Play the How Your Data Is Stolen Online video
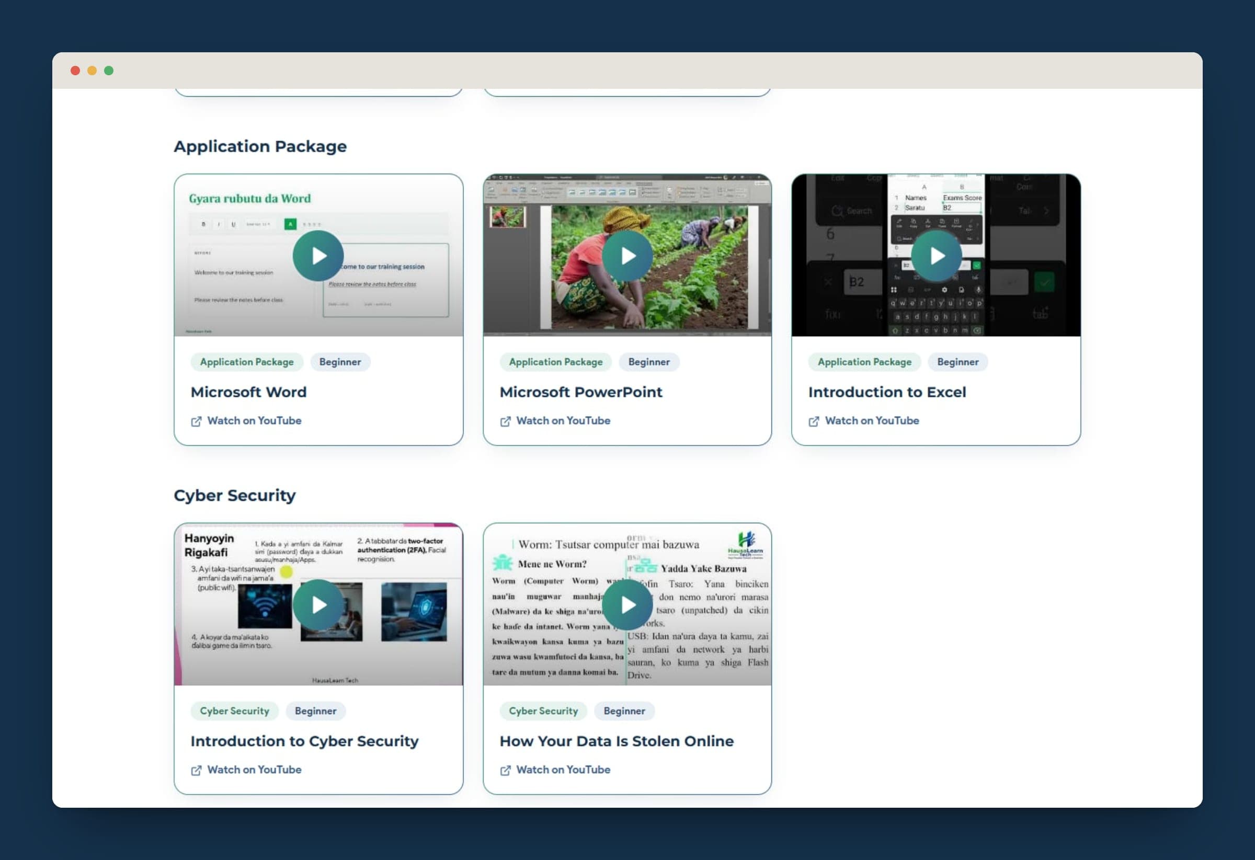This screenshot has height=860, width=1255. click(x=627, y=605)
